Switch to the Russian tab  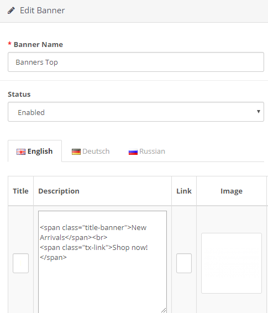click(x=147, y=151)
